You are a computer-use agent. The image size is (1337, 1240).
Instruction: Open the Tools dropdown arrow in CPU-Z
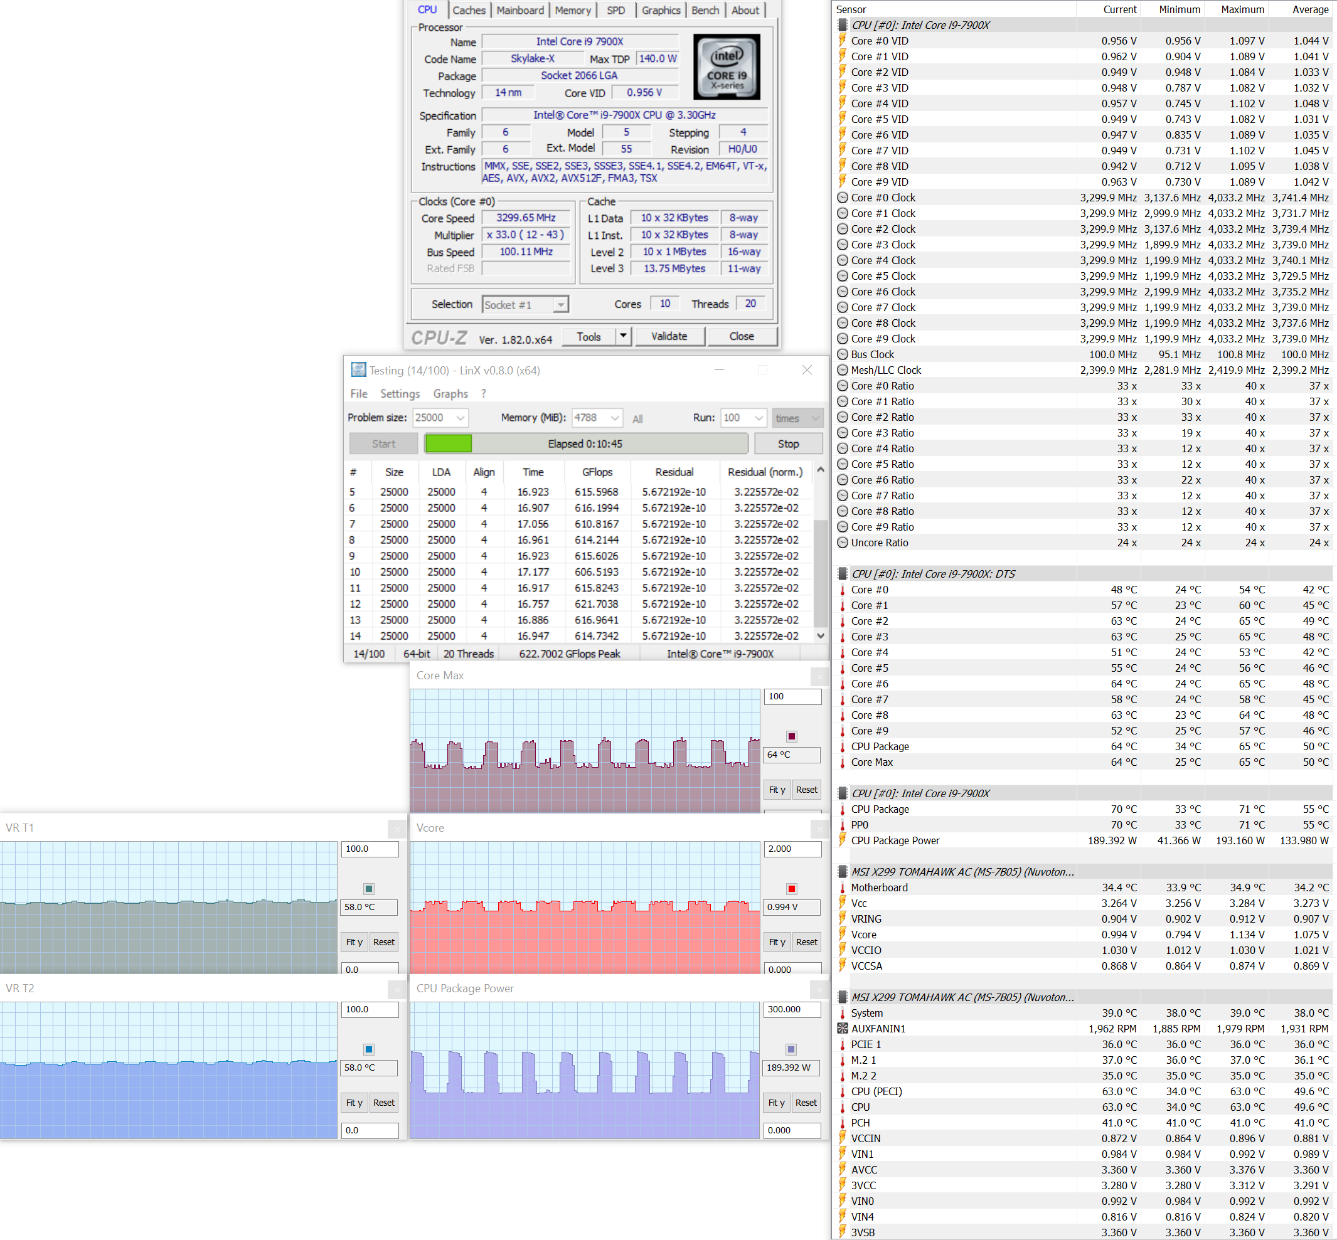(624, 336)
